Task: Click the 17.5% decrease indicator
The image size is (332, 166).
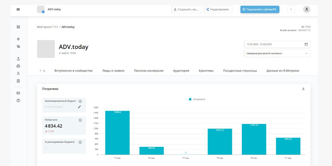Action: [49, 131]
